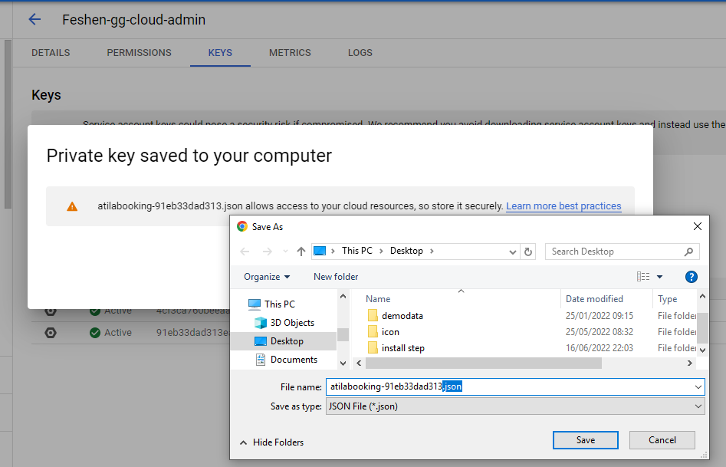Open the recent locations dropdown
726x467 pixels.
[285, 252]
